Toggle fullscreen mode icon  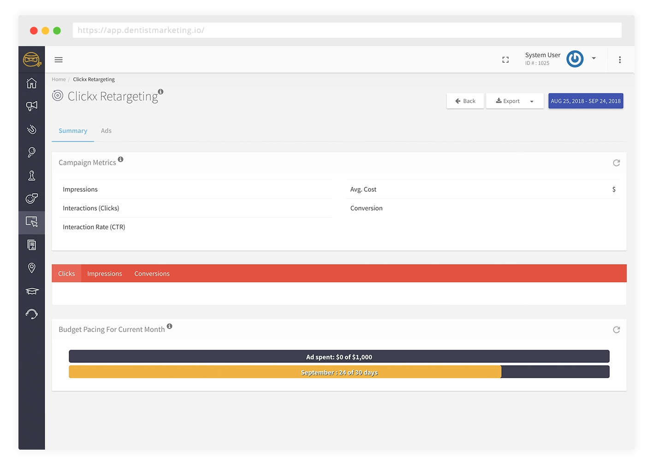(x=505, y=59)
